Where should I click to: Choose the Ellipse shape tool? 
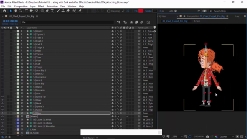(42, 11)
